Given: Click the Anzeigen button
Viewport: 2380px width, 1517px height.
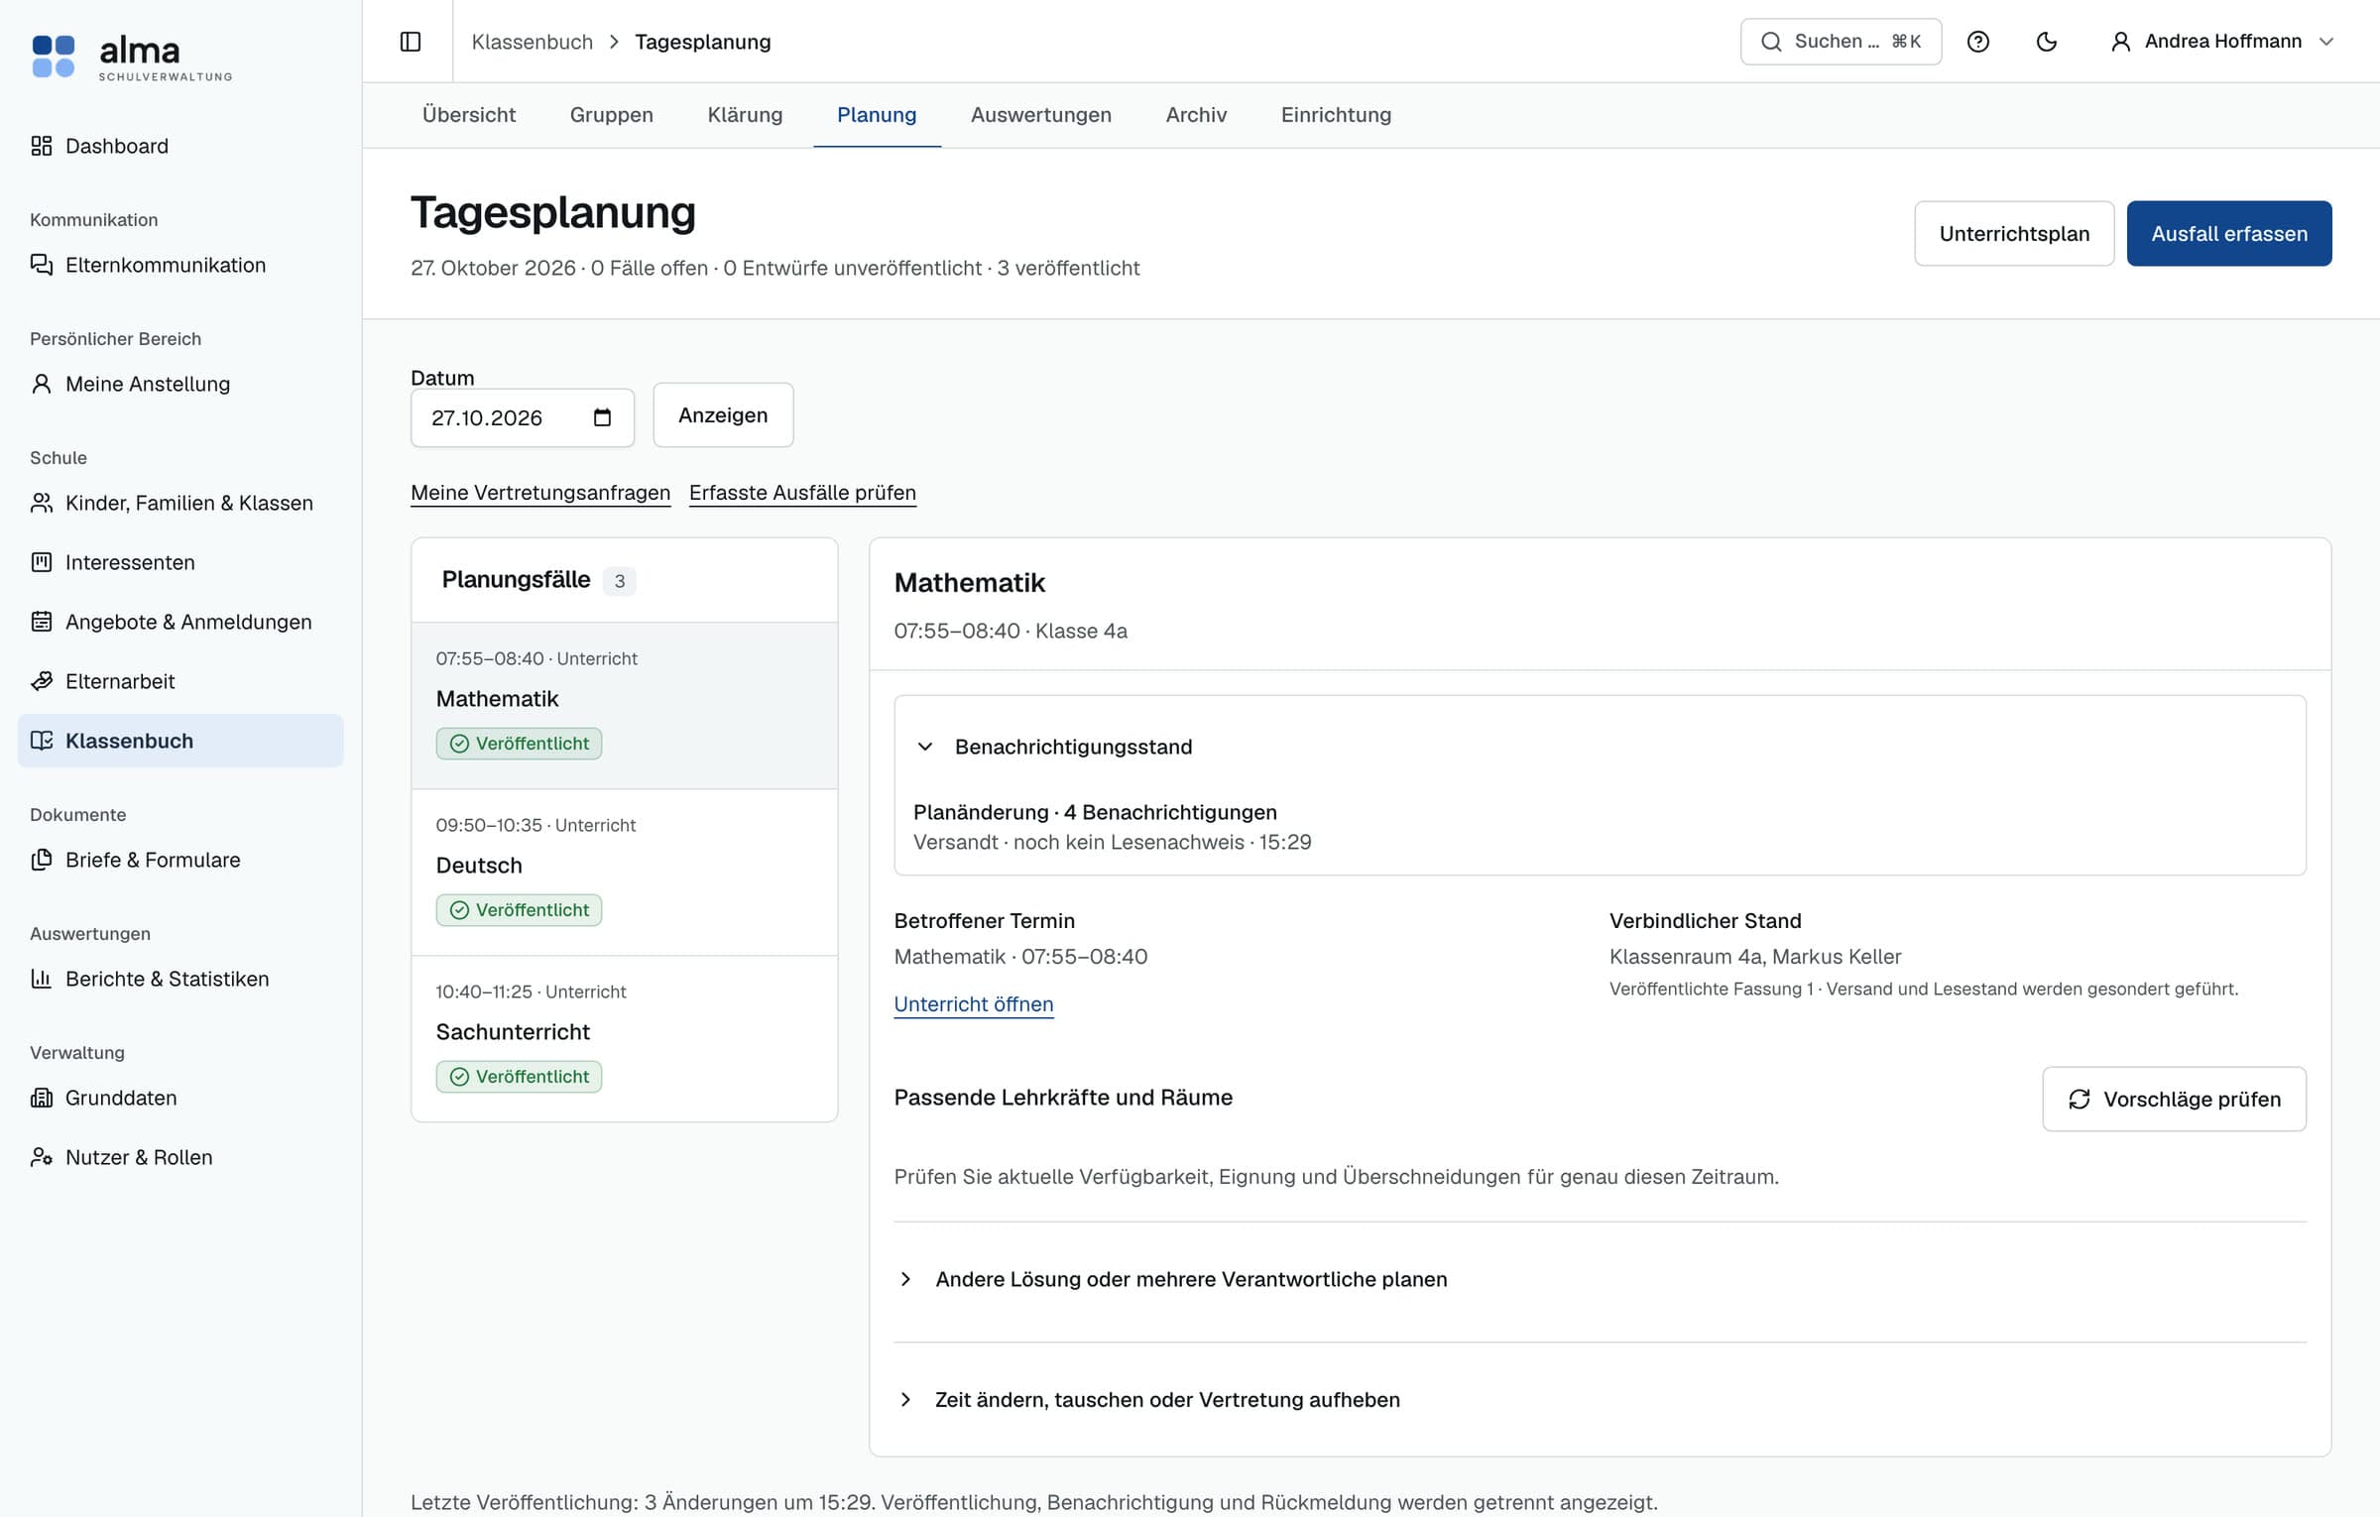Looking at the screenshot, I should 723,415.
